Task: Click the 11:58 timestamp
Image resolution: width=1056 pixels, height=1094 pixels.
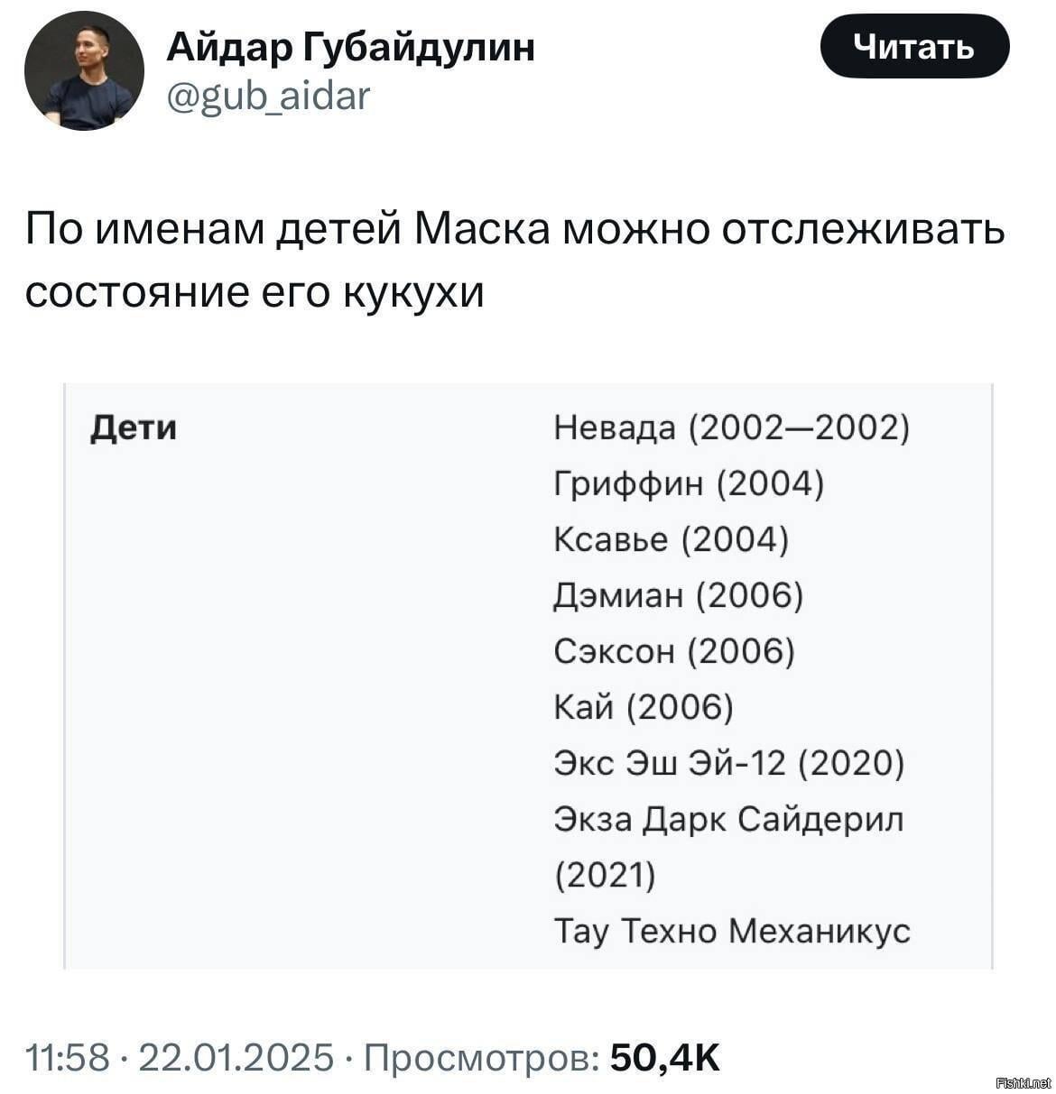Action: [69, 1056]
